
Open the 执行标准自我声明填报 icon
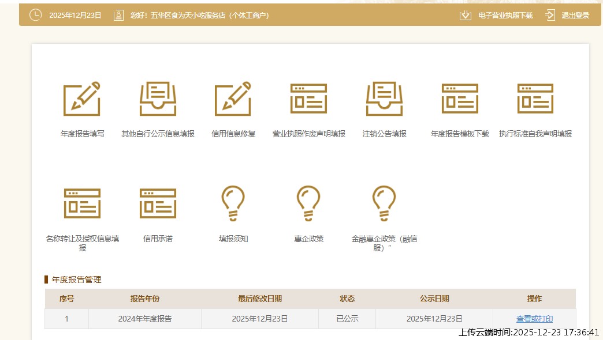(x=535, y=99)
